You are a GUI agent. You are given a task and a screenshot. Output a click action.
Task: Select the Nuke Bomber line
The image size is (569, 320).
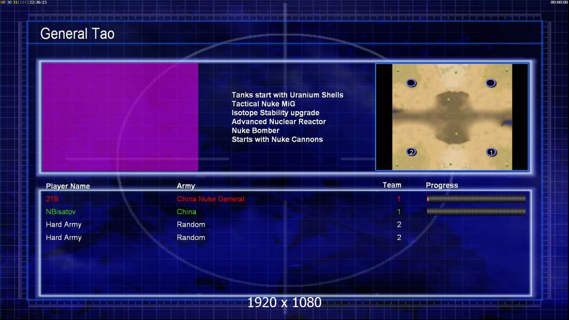pyautogui.click(x=256, y=131)
